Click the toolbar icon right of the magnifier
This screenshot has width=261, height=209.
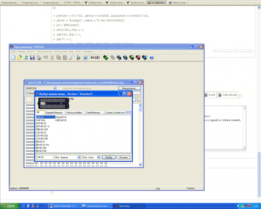78,58
